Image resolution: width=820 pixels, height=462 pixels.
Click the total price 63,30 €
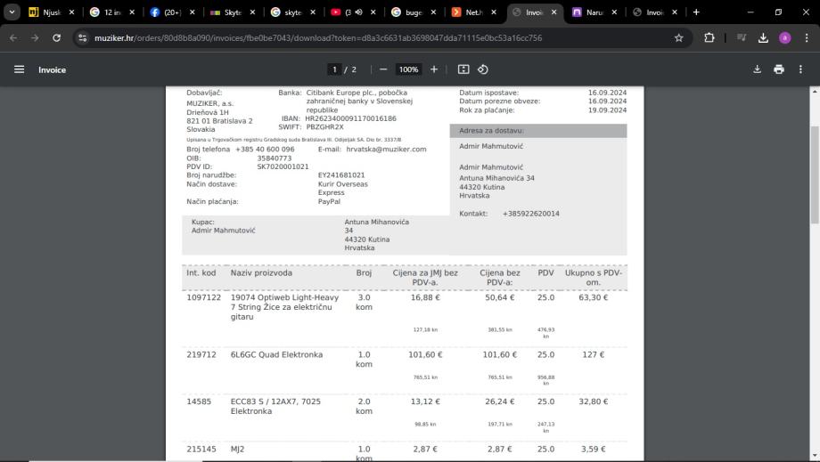(593, 297)
